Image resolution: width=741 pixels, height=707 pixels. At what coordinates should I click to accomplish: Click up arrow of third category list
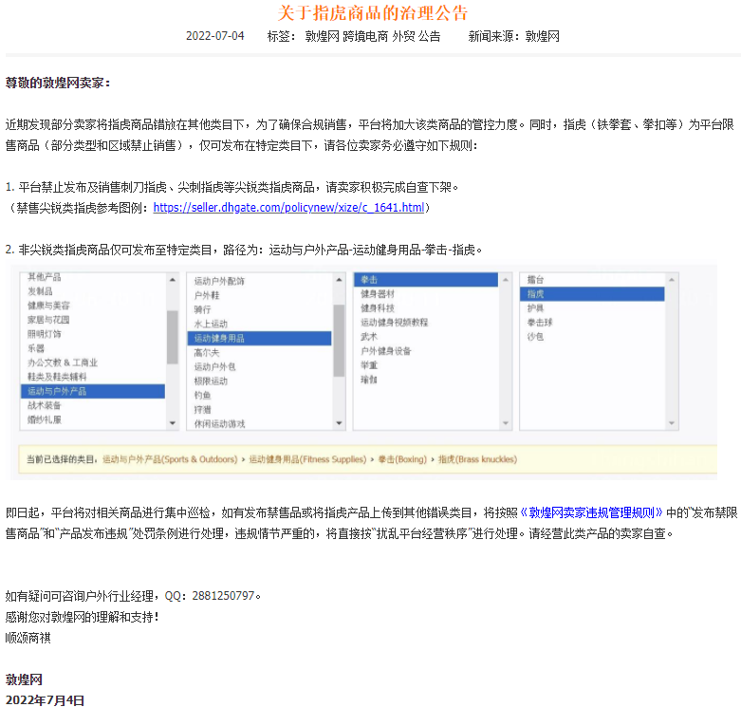click(x=506, y=280)
